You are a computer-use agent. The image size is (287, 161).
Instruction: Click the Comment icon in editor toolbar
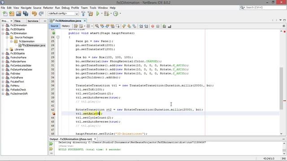[164, 26]
